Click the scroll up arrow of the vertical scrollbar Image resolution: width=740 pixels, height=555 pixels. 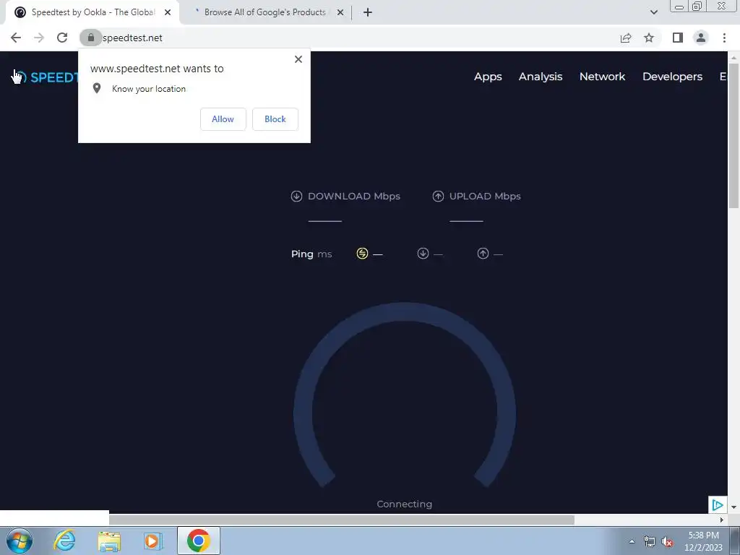[733, 57]
